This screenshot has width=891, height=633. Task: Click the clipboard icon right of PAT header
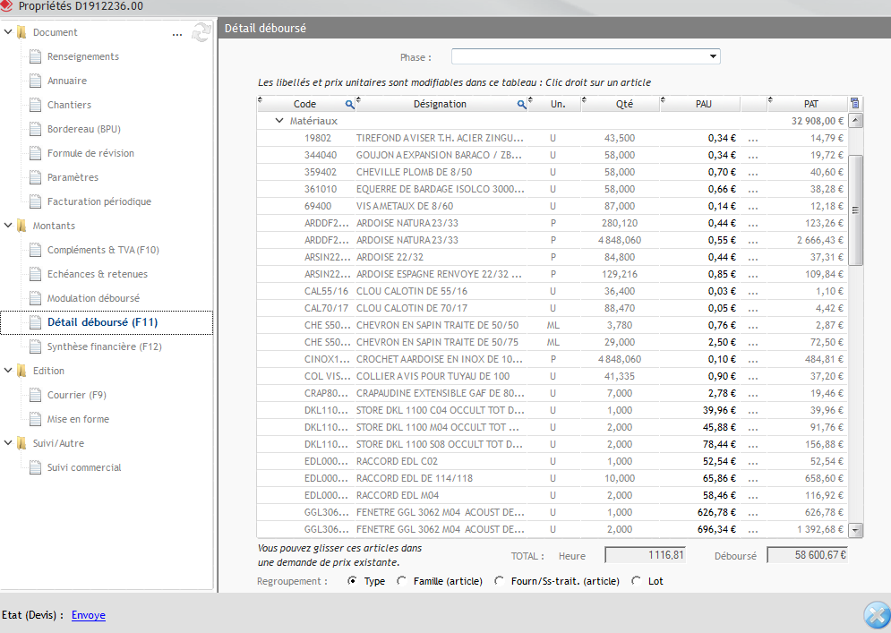pos(854,104)
